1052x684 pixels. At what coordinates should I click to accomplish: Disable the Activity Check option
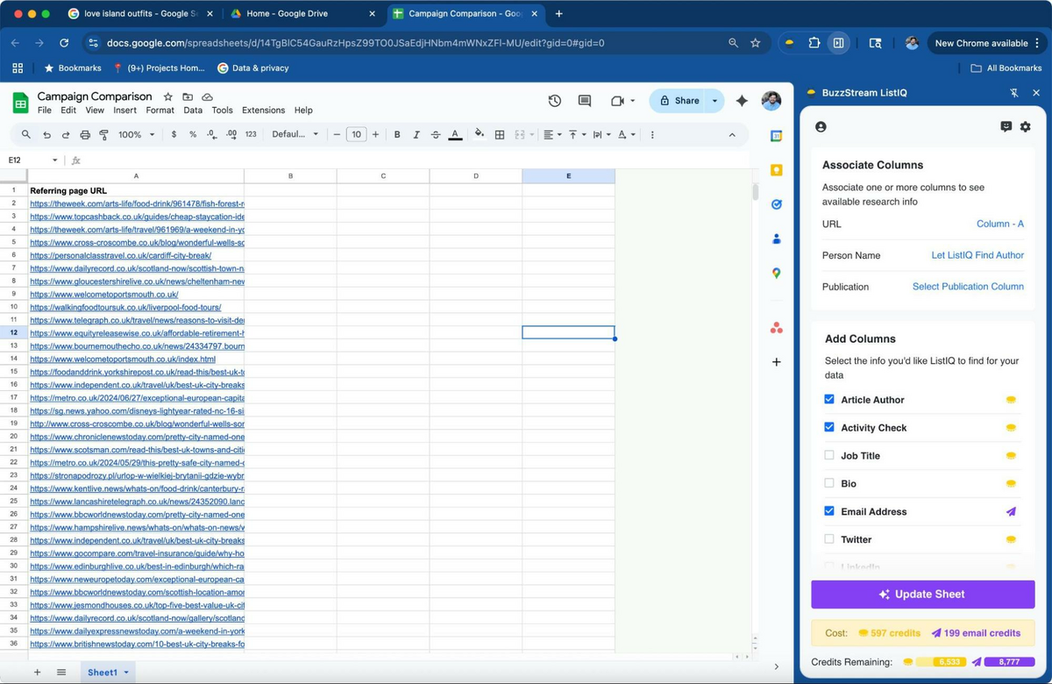pos(828,427)
